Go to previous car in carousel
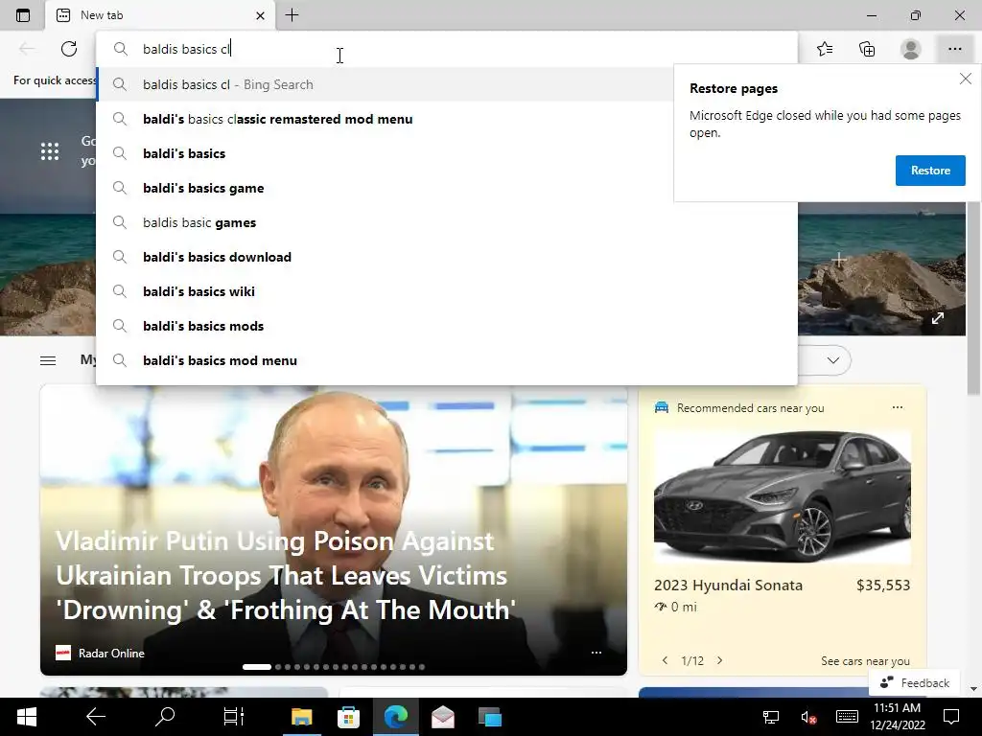Image resolution: width=982 pixels, height=736 pixels. pyautogui.click(x=666, y=660)
